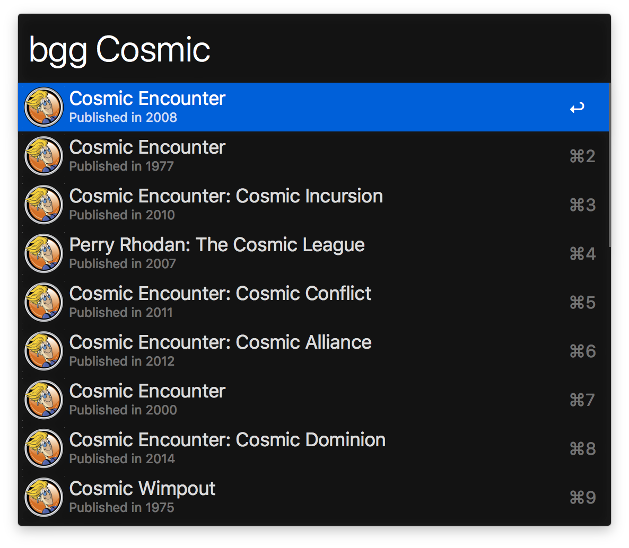Click the return arrow on the highlighted row
629x548 pixels.
(577, 108)
